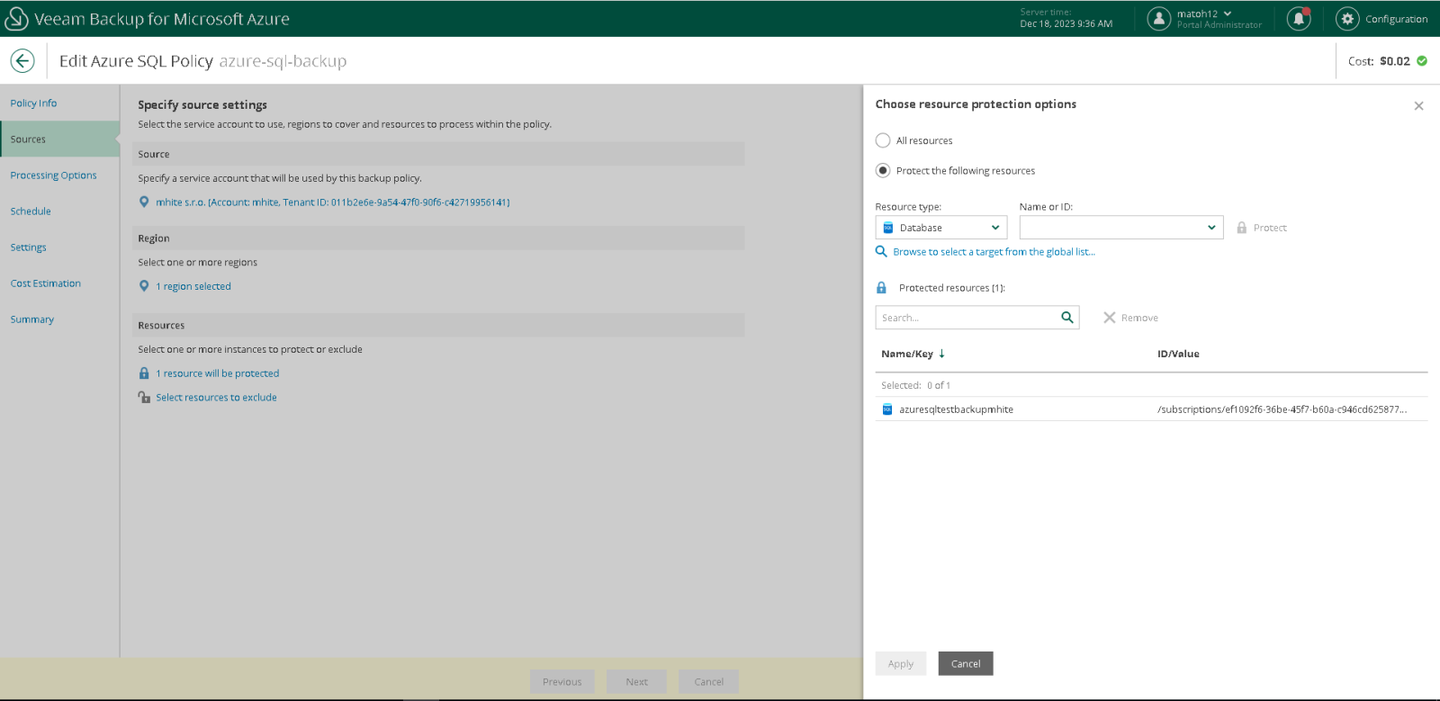1440x701 pixels.
Task: Open the Settings step
Action: [x=28, y=247]
